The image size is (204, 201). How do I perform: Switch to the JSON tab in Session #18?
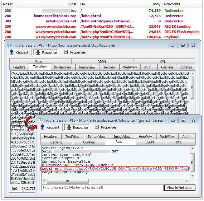click(150, 142)
